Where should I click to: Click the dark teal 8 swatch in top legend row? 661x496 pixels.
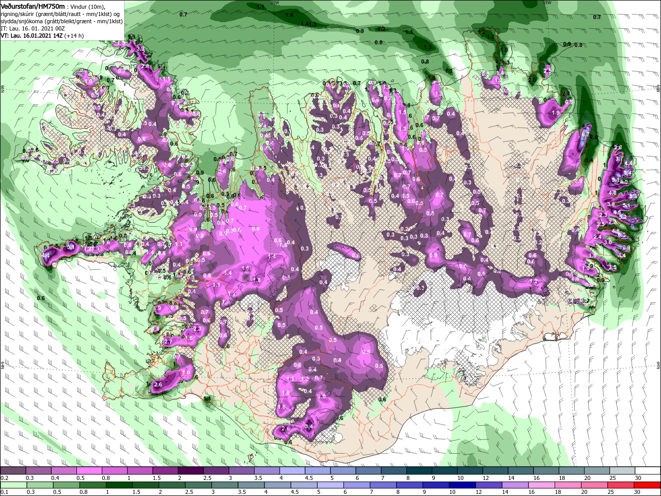(419, 471)
